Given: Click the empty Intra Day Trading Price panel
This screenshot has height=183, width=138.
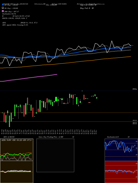Looking at the screenshot, I should (55, 155).
